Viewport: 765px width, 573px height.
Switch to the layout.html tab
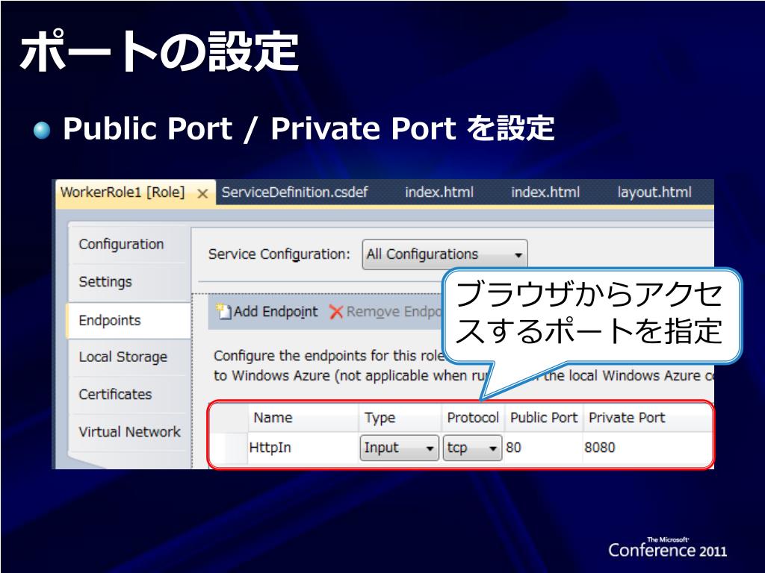(654, 192)
